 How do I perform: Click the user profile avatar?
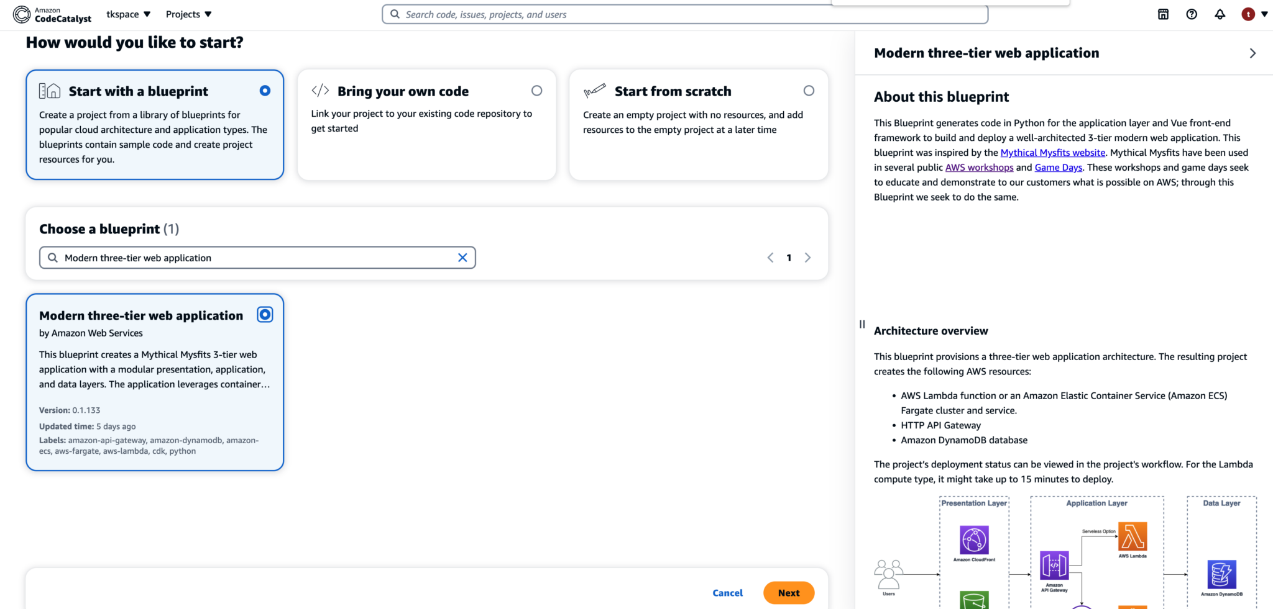pos(1248,14)
